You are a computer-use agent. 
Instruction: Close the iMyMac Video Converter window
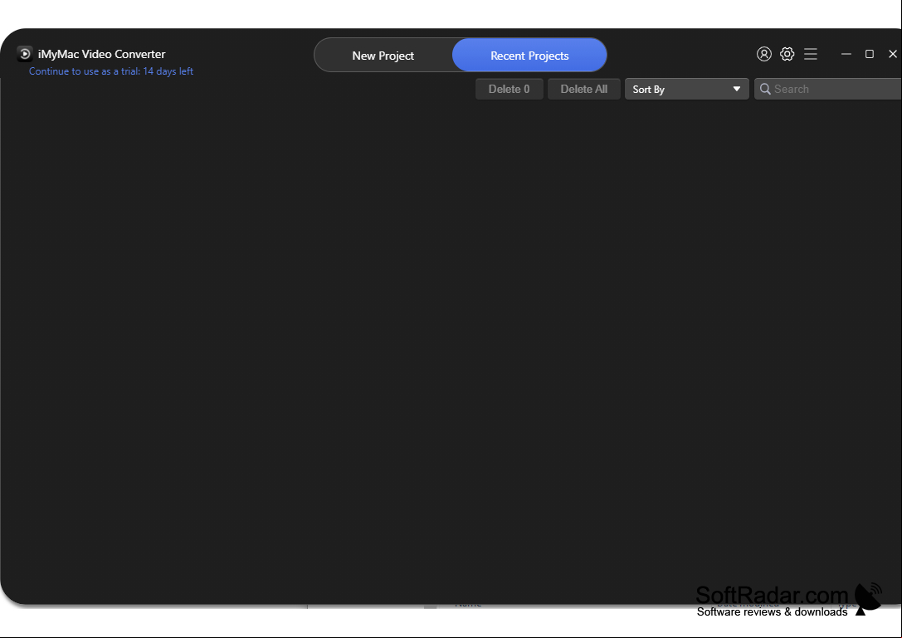click(x=893, y=54)
